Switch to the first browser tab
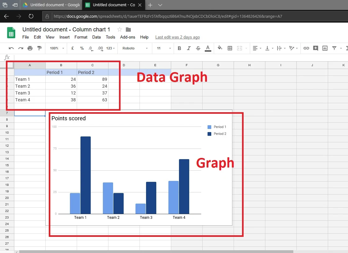 [51, 5]
